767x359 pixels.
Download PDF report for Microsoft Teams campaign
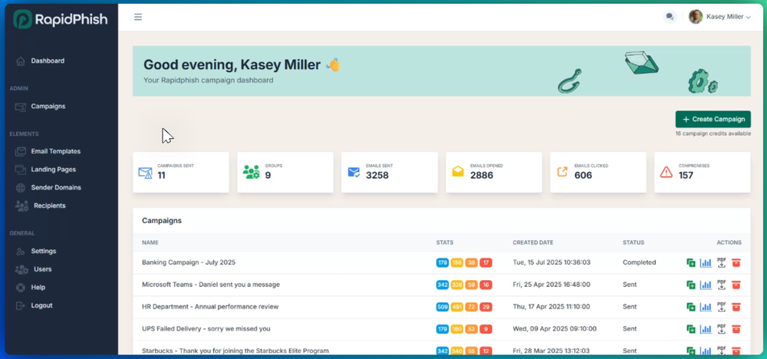(722, 284)
